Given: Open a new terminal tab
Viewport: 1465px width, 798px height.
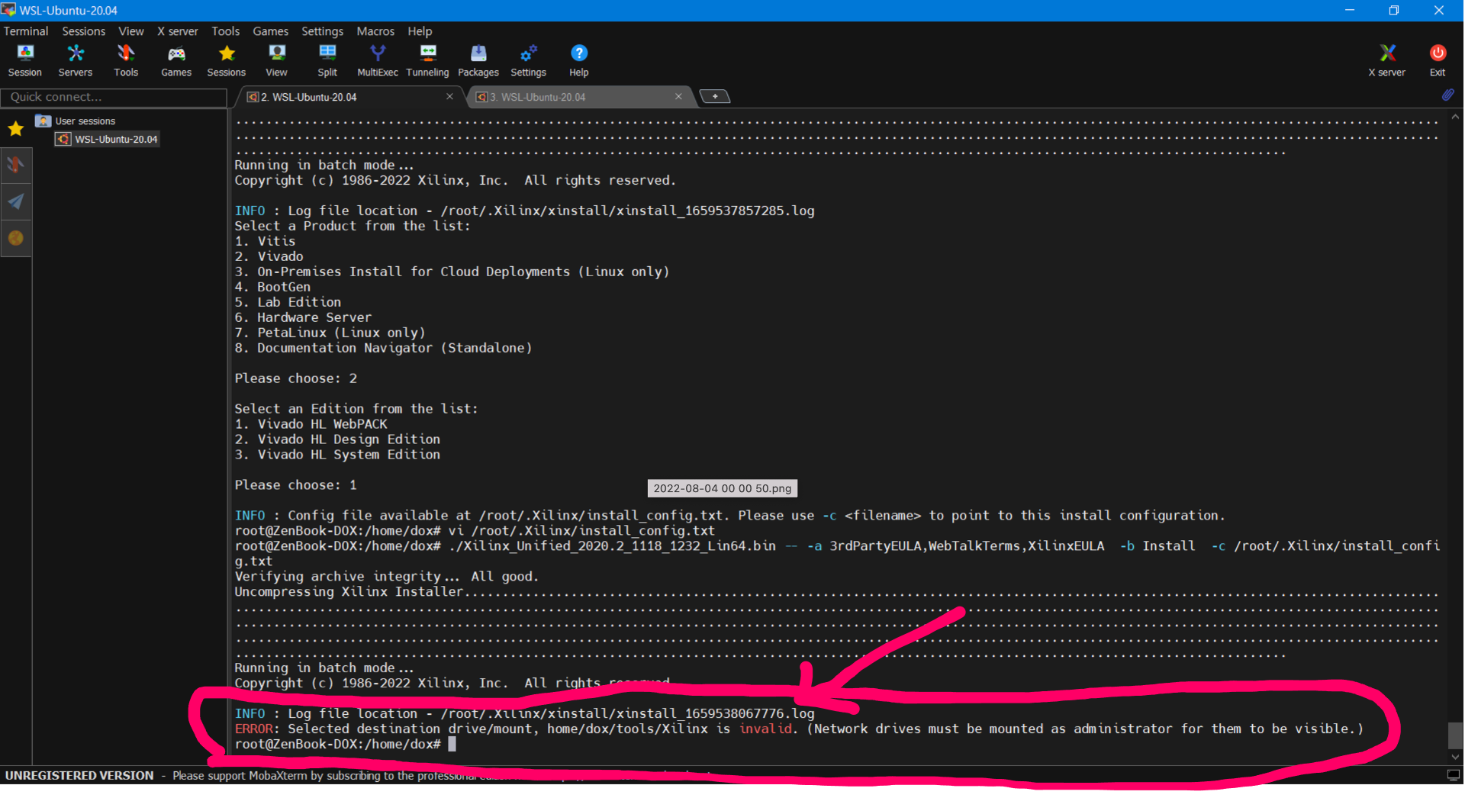Looking at the screenshot, I should [x=715, y=96].
